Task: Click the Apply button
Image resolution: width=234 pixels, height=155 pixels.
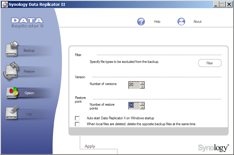Action: 90,146
